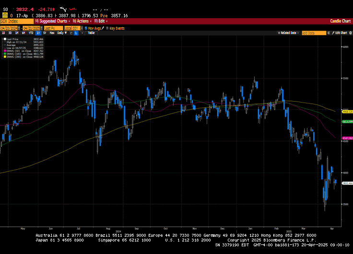Open the Local CCY currency dropdown
This screenshot has width=353, height=254.
coord(72,28)
